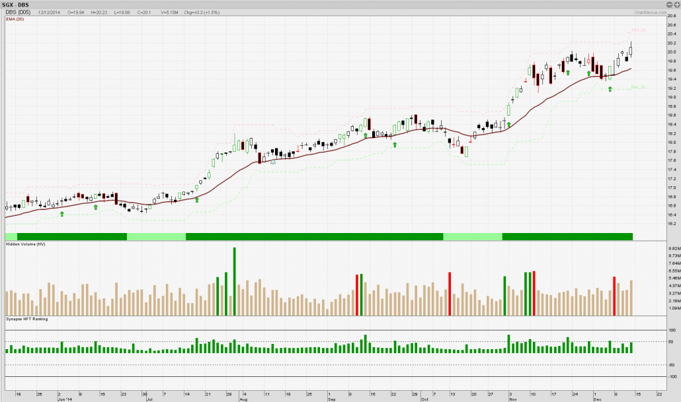Select the Buy_SL line label
This screenshot has width=681, height=402.
click(637, 87)
